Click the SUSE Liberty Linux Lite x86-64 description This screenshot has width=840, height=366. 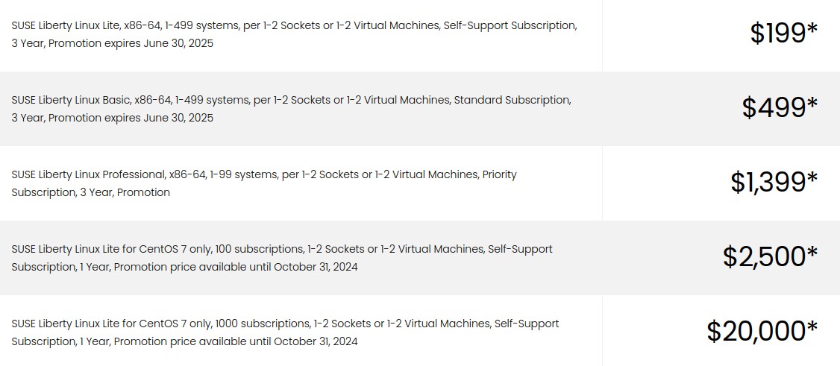[x=294, y=34]
